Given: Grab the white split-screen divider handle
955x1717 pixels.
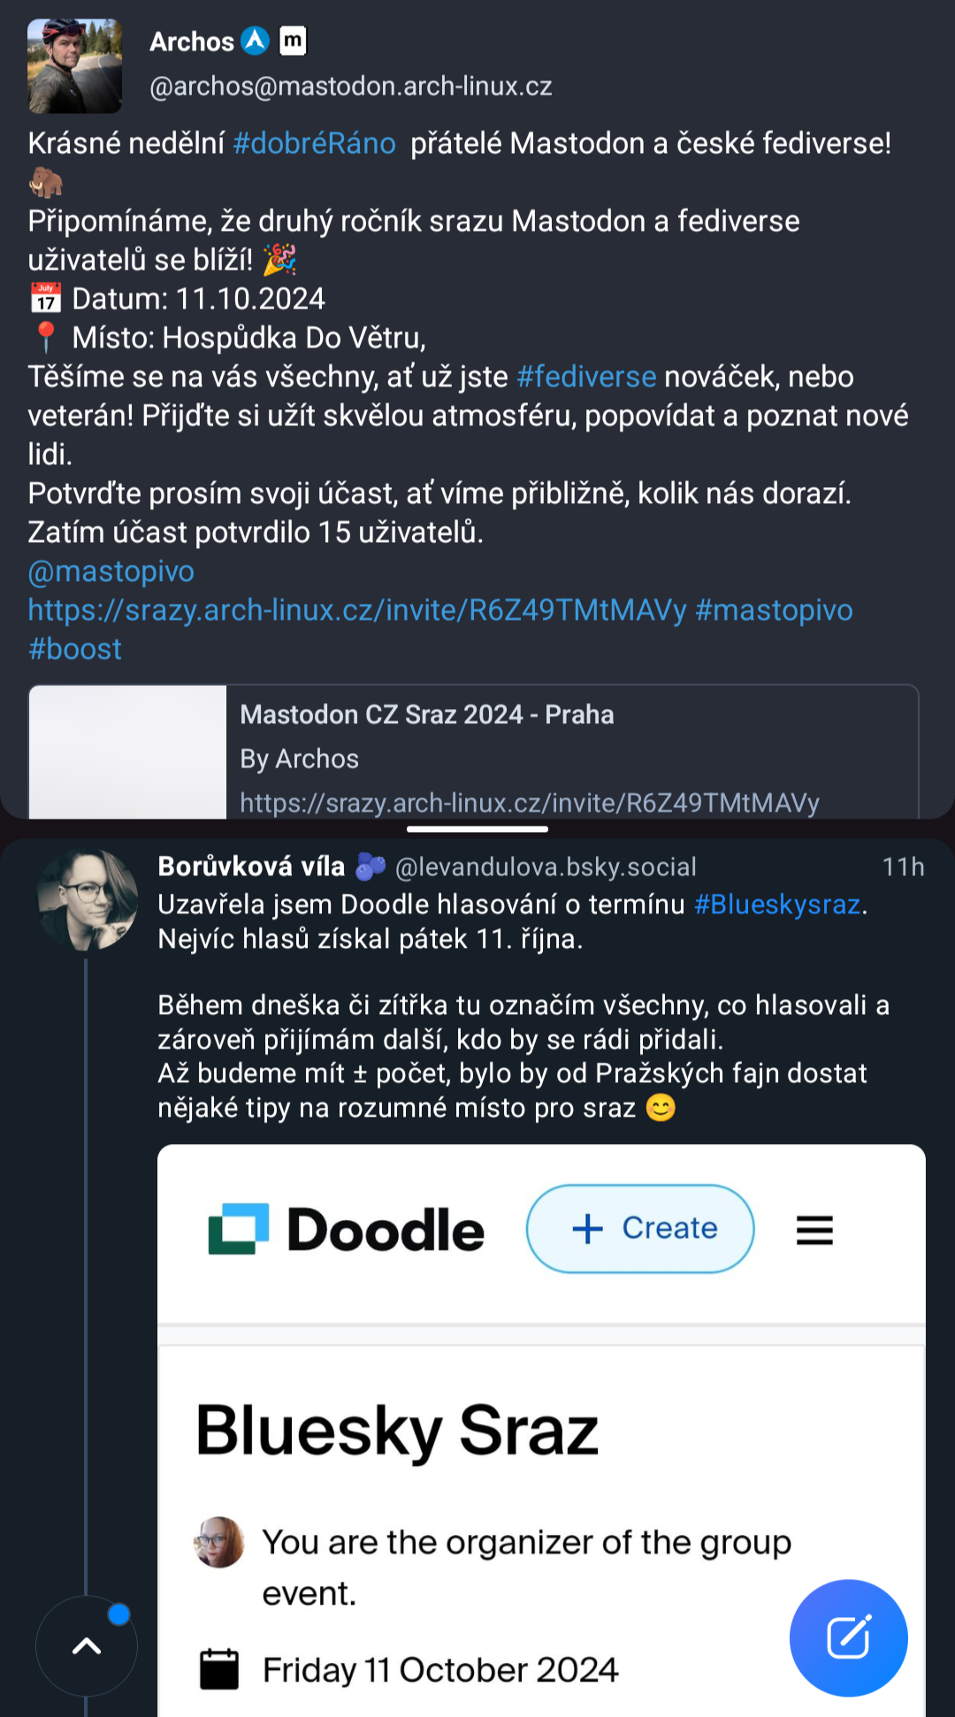Looking at the screenshot, I should click(477, 829).
